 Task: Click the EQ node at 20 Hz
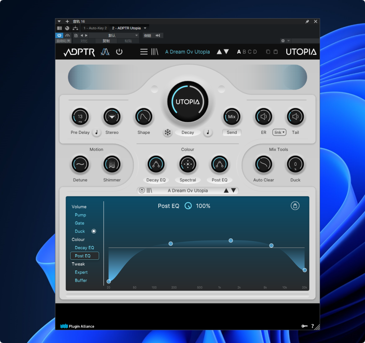109,281
